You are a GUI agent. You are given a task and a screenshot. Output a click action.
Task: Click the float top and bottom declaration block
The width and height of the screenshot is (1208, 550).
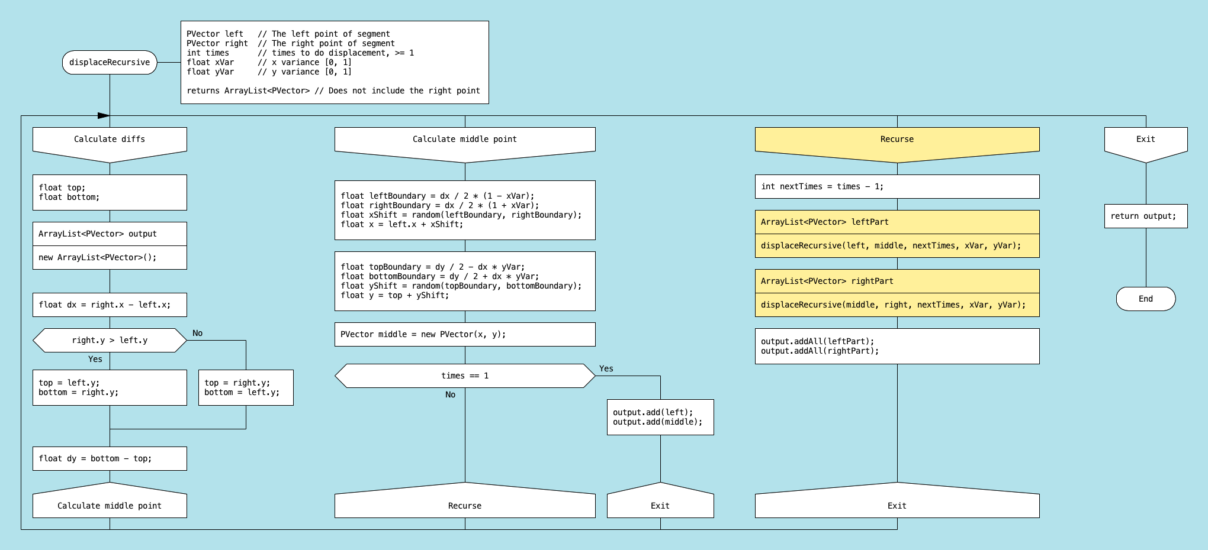point(110,193)
